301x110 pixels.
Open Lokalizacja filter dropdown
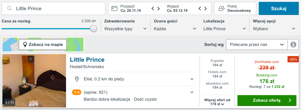pos(225,29)
